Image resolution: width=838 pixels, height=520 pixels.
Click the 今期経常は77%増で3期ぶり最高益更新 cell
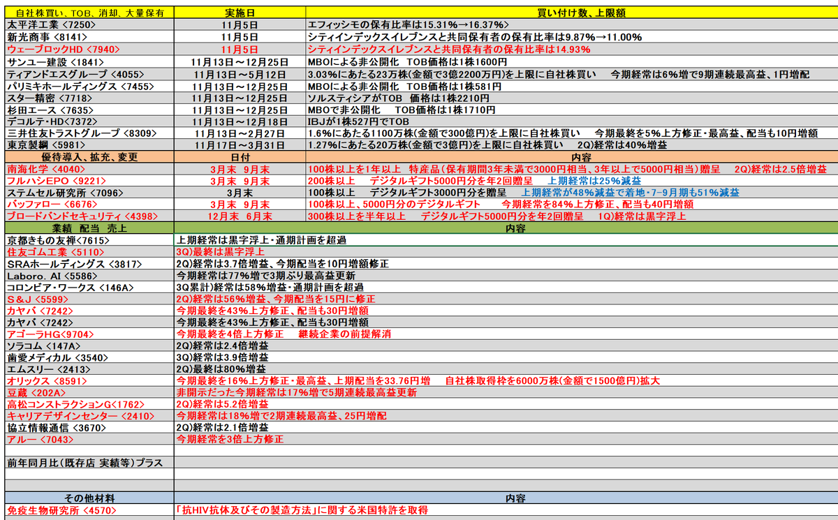pos(506,276)
